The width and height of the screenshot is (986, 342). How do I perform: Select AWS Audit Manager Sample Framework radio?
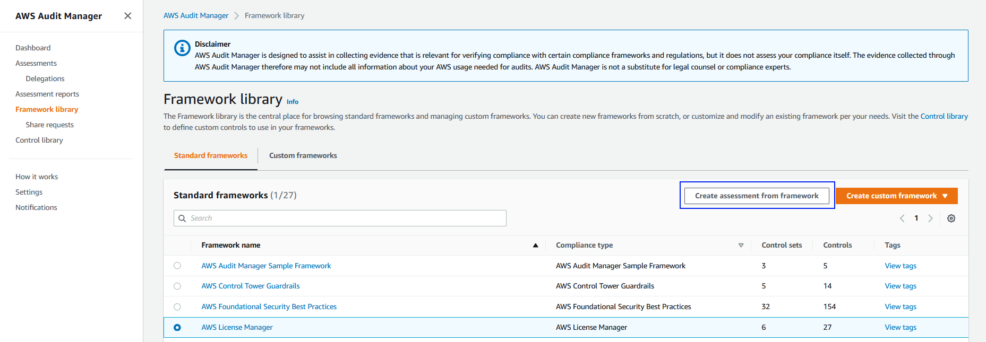point(177,266)
